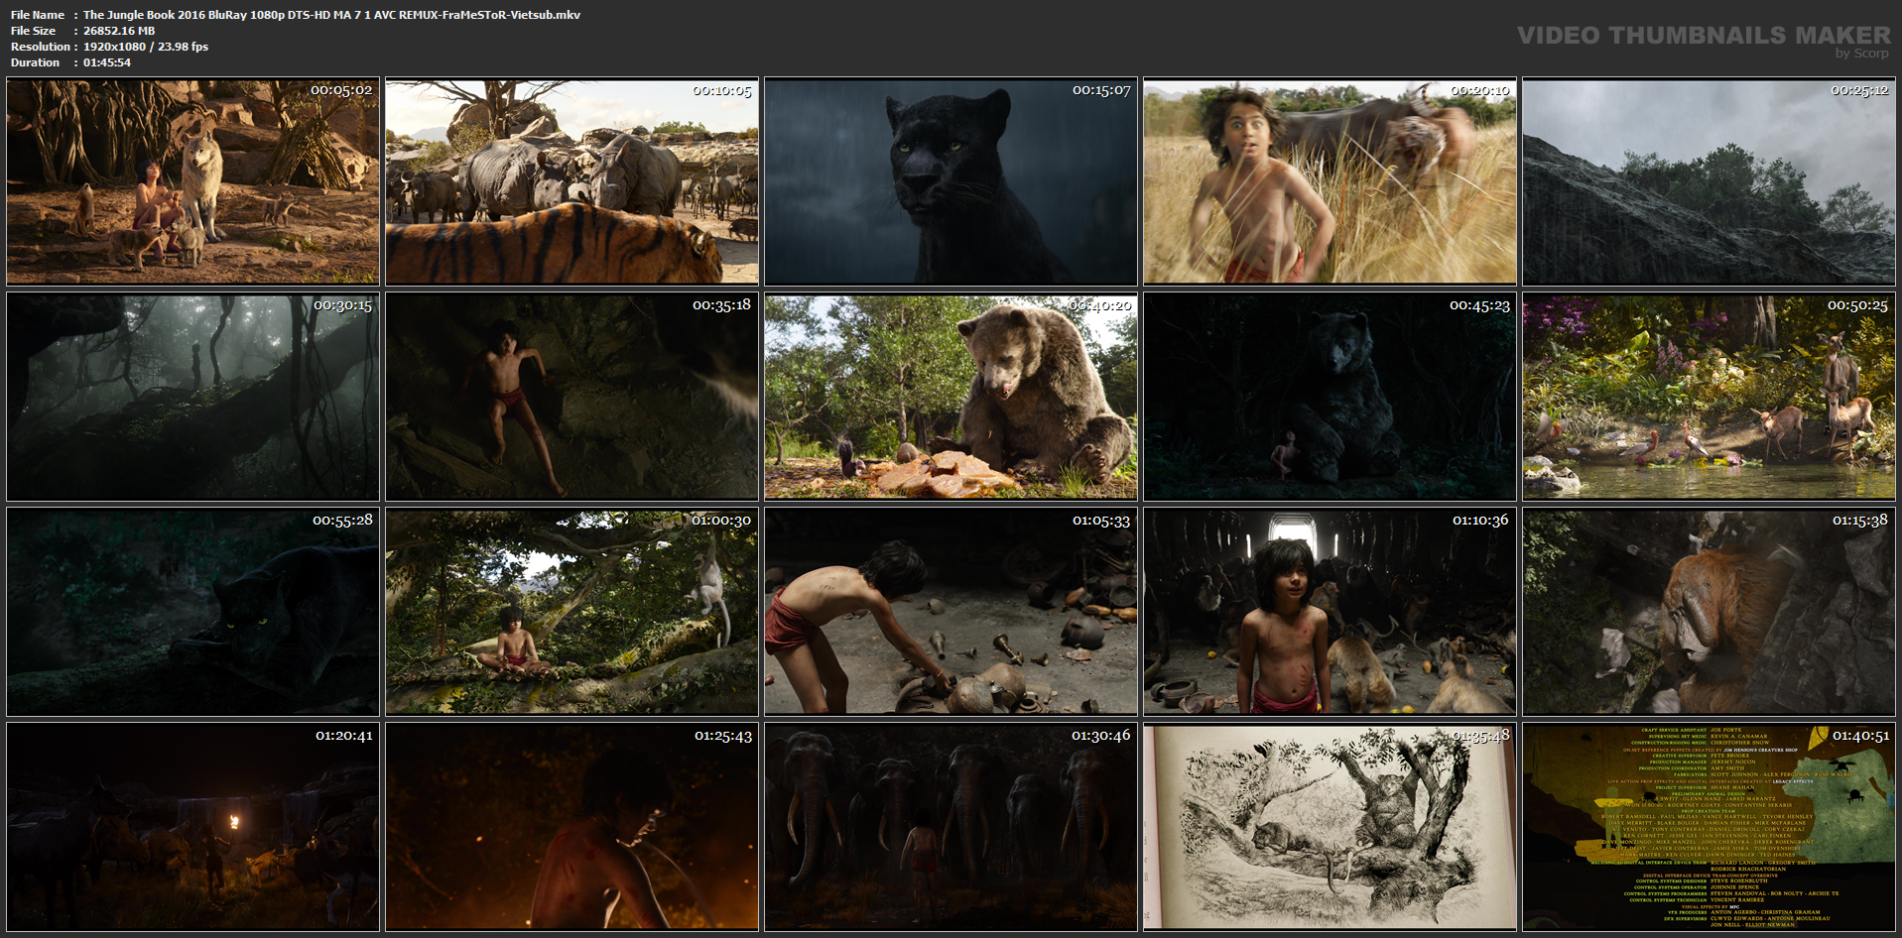
Task: Click the file name text ending Vietsub.mkv
Action: pos(331,15)
